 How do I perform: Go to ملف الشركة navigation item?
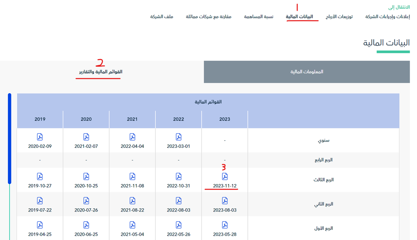[x=162, y=17]
